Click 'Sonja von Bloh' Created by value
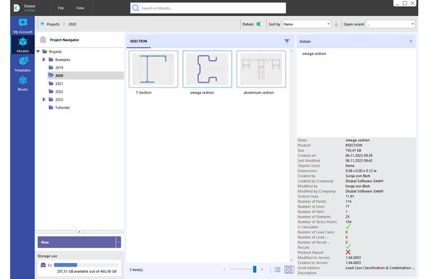 [357, 176]
